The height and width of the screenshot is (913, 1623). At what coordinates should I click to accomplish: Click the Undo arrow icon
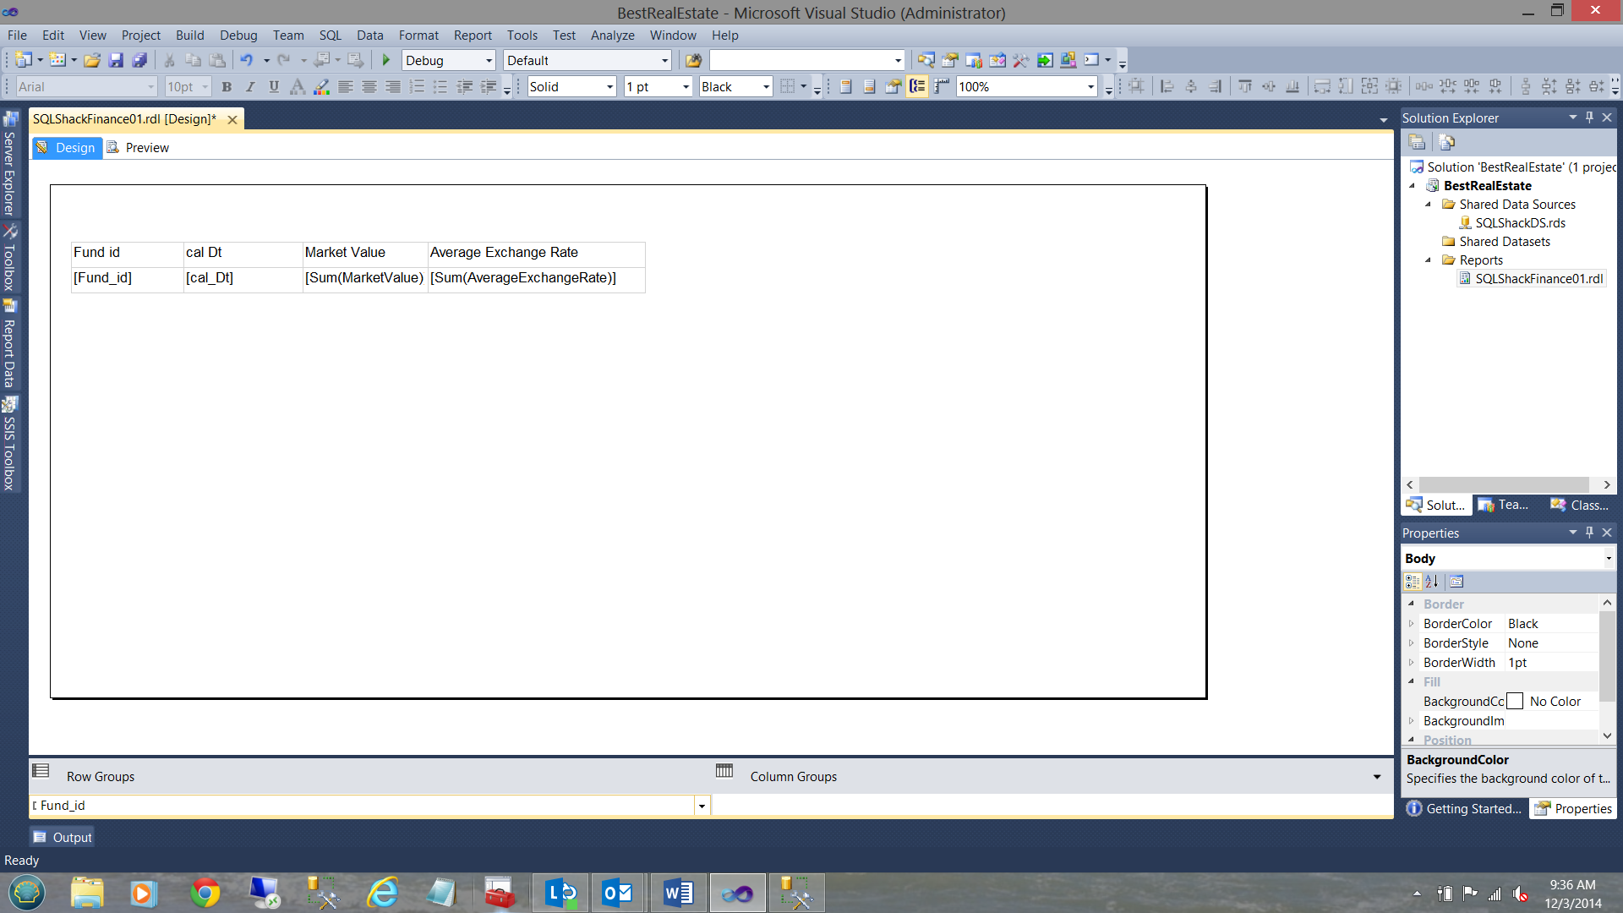[x=246, y=60]
